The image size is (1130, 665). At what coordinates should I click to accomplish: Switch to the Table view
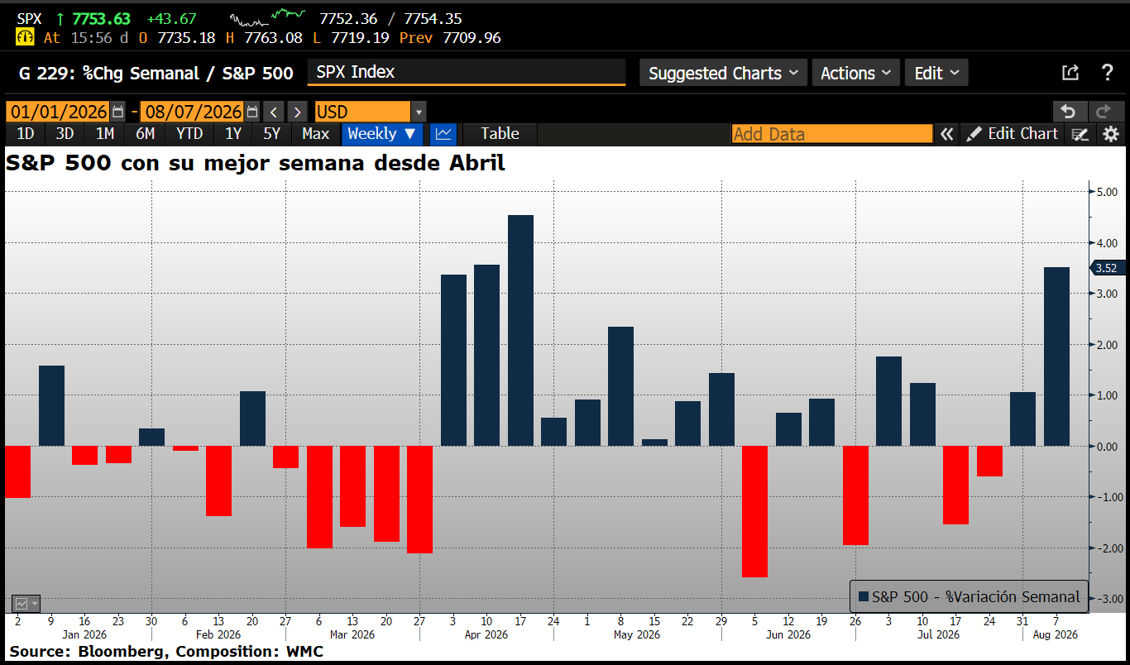pyautogui.click(x=500, y=133)
